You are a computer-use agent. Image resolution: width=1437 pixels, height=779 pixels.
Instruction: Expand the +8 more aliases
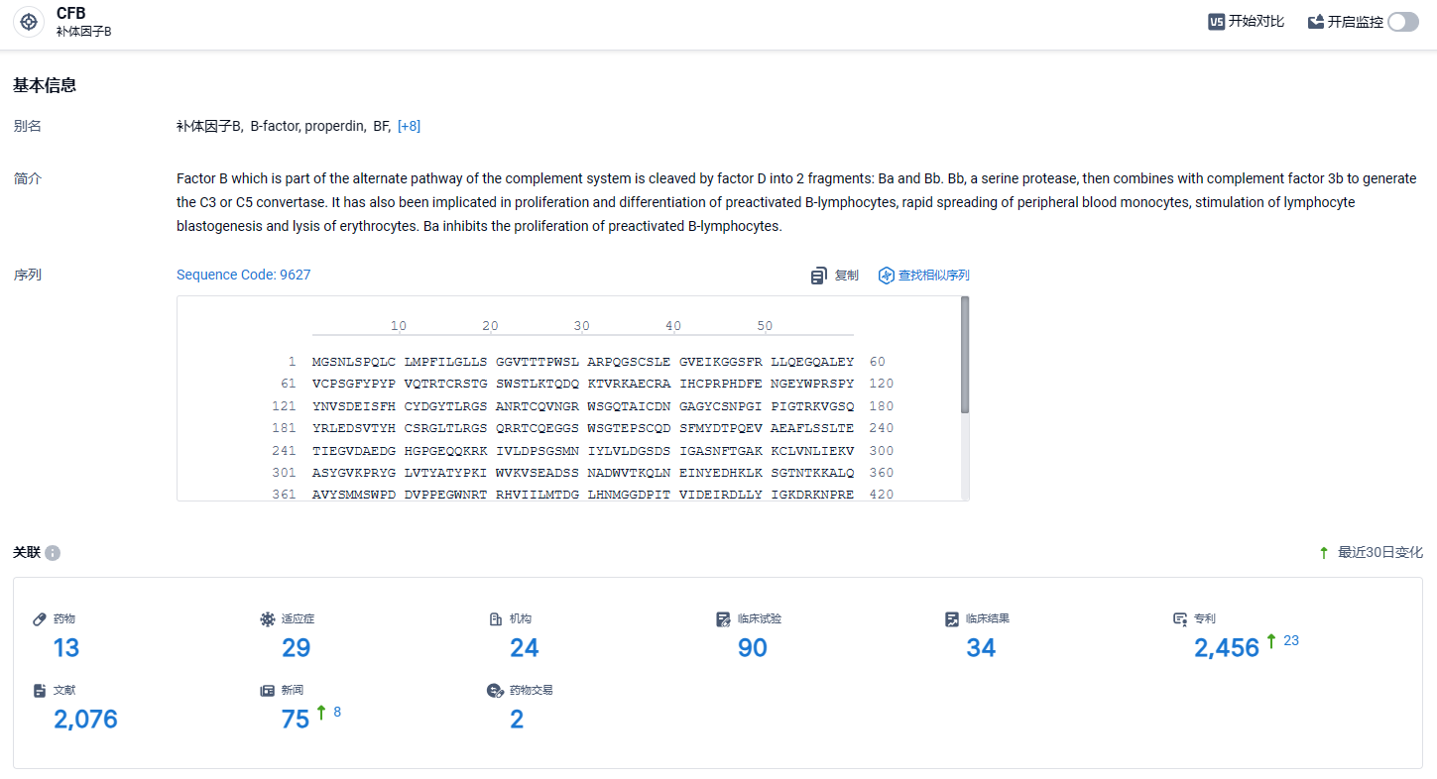[409, 126]
